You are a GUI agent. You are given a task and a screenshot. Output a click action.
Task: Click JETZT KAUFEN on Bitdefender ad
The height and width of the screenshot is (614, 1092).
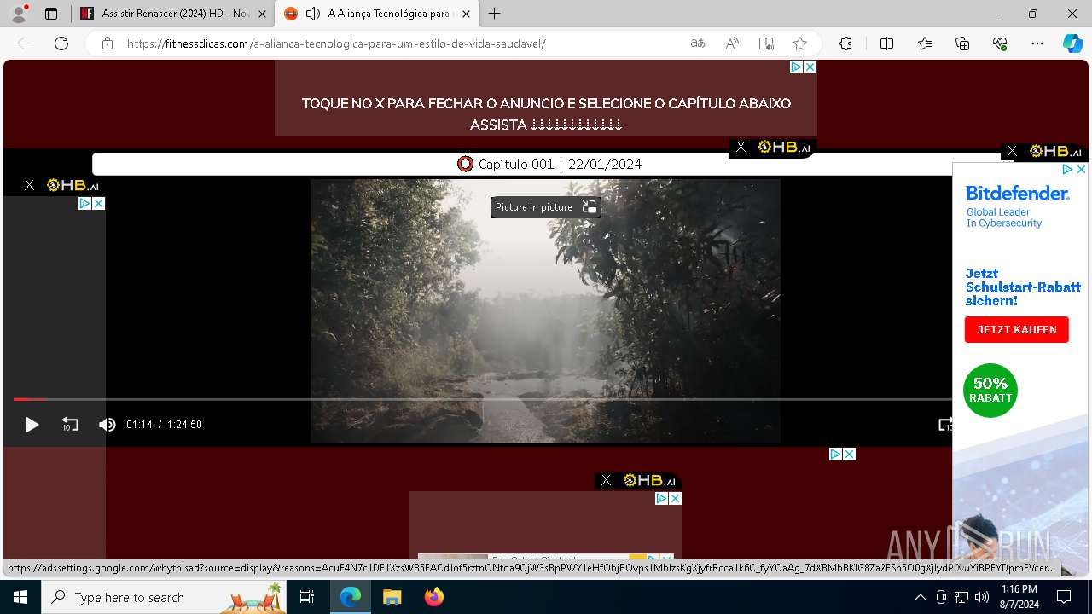click(1016, 329)
